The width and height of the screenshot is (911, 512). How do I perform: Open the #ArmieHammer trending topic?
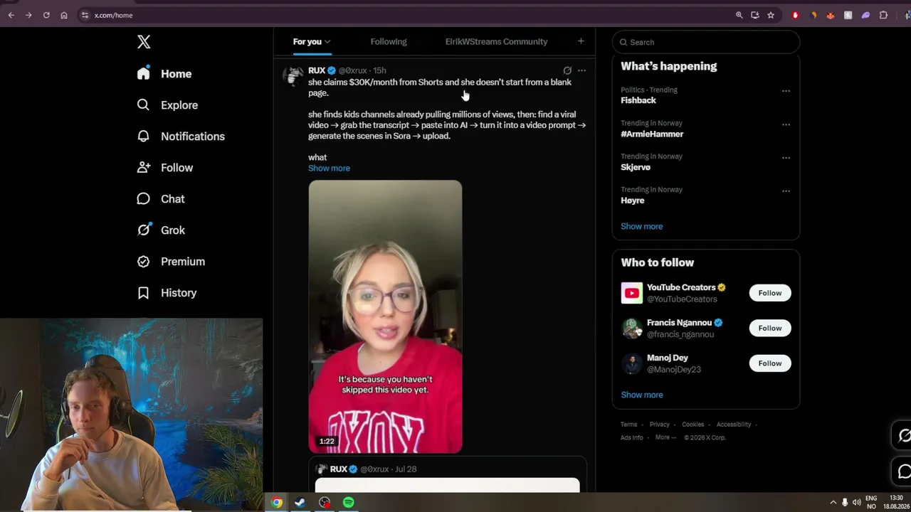tap(652, 134)
